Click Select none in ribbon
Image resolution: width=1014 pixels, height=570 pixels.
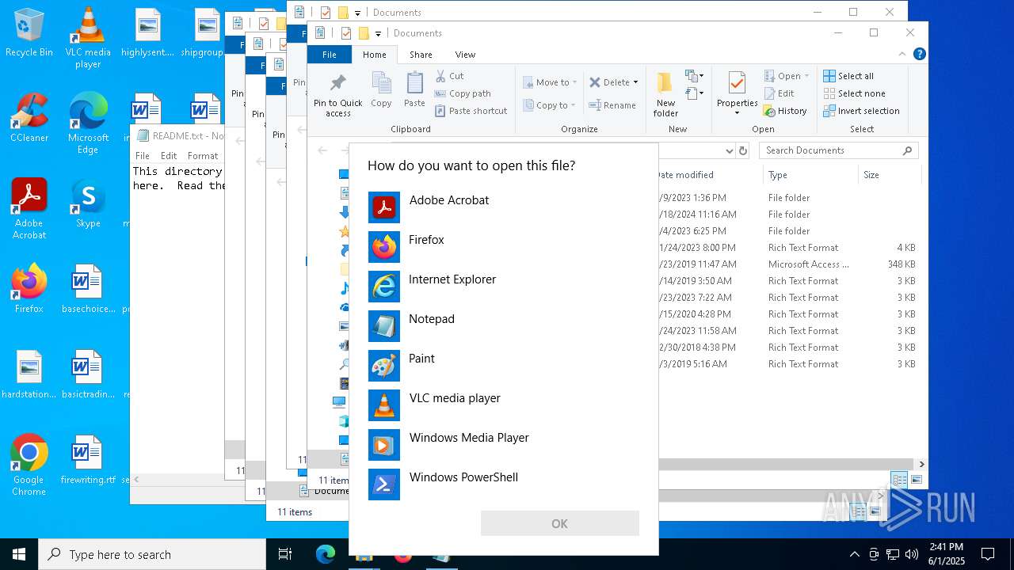tap(854, 93)
